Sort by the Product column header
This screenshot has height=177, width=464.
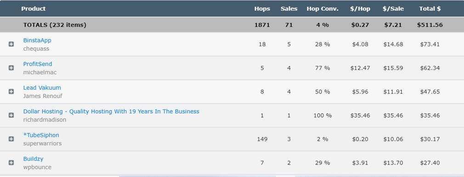(34, 9)
